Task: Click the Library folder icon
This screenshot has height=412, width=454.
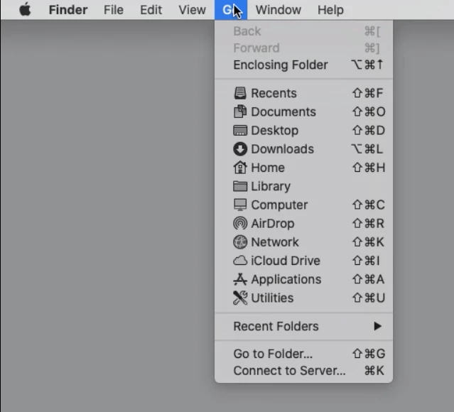Action: [x=240, y=186]
